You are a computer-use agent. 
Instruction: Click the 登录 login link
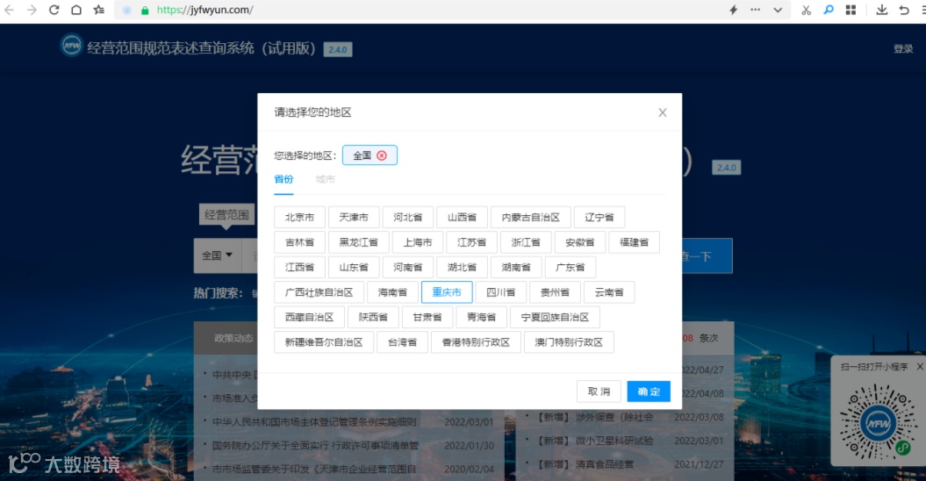[903, 48]
